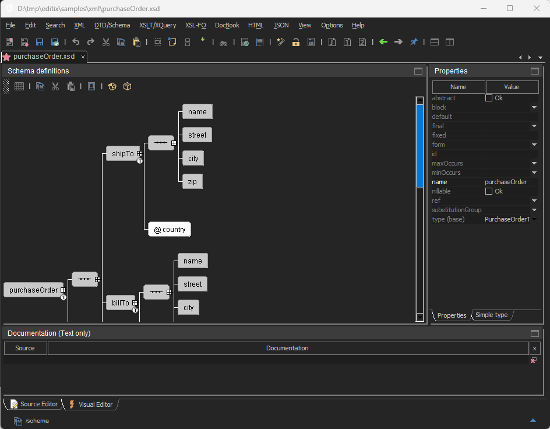
Task: Click the Save icon in the main toolbar
Action: coord(40,42)
